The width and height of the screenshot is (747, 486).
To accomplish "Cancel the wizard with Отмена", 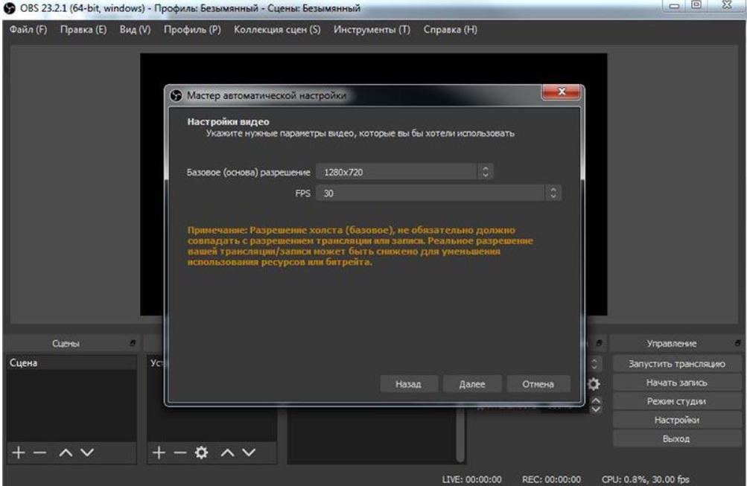I will click(538, 383).
